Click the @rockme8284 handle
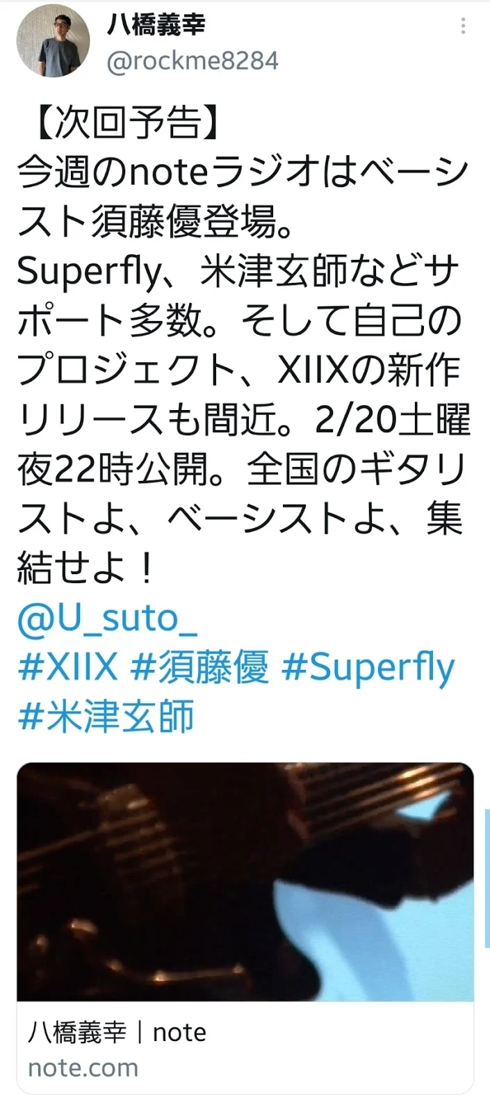Image resolution: width=490 pixels, height=1112 pixels. [x=193, y=61]
